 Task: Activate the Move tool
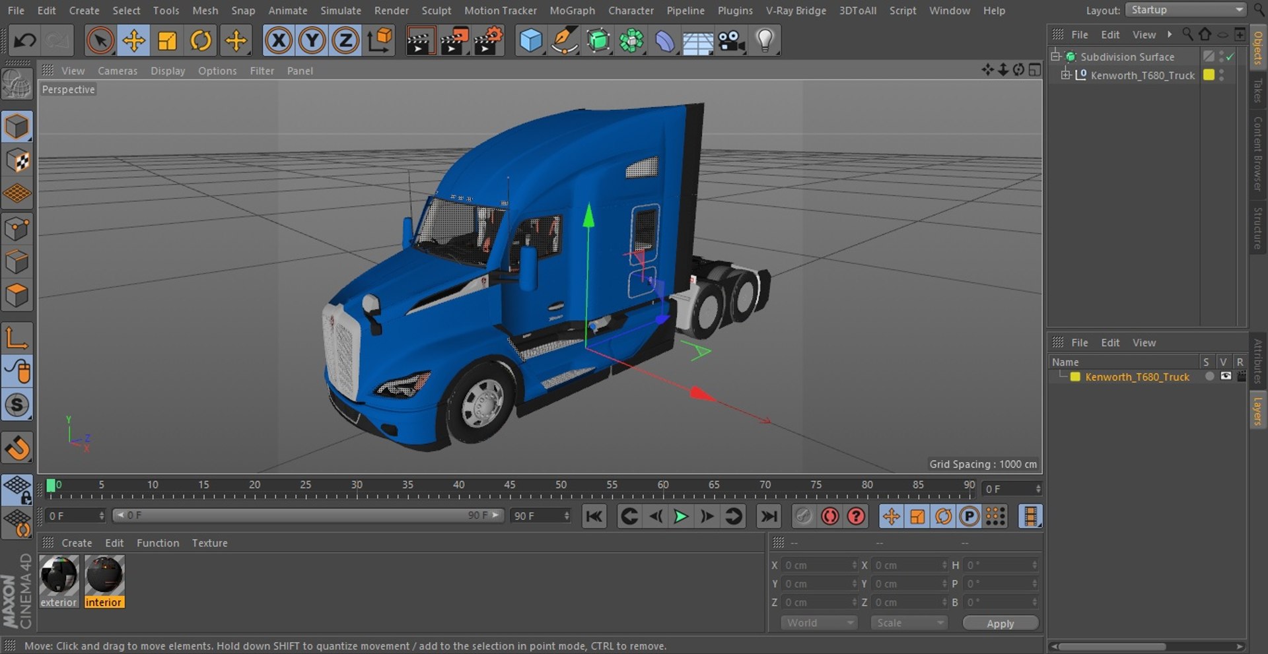click(x=133, y=41)
